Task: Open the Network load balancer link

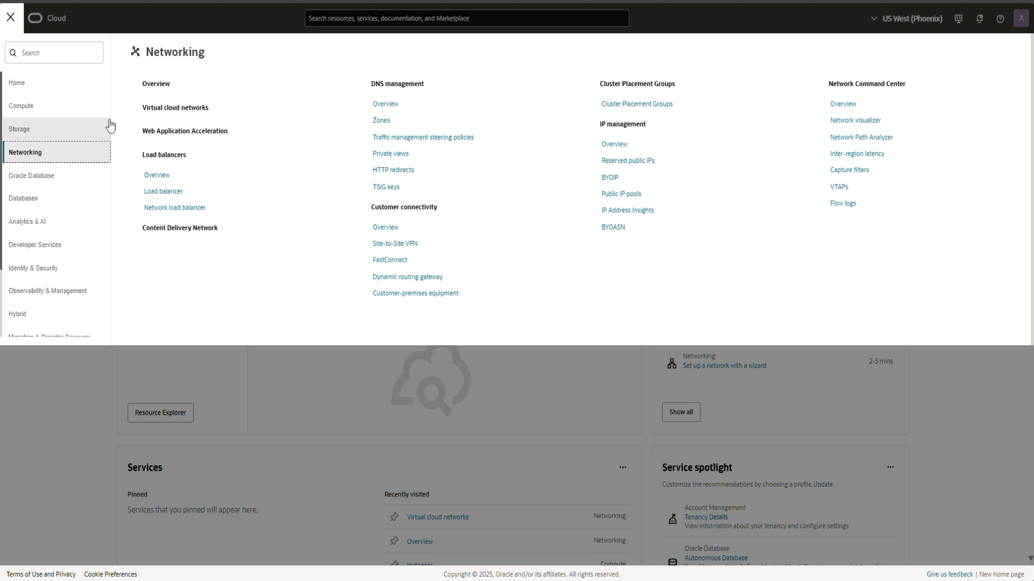Action: [x=174, y=208]
